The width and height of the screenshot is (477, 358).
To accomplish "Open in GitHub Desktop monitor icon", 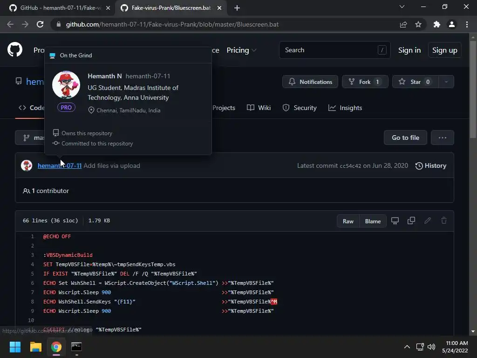I will pyautogui.click(x=395, y=220).
